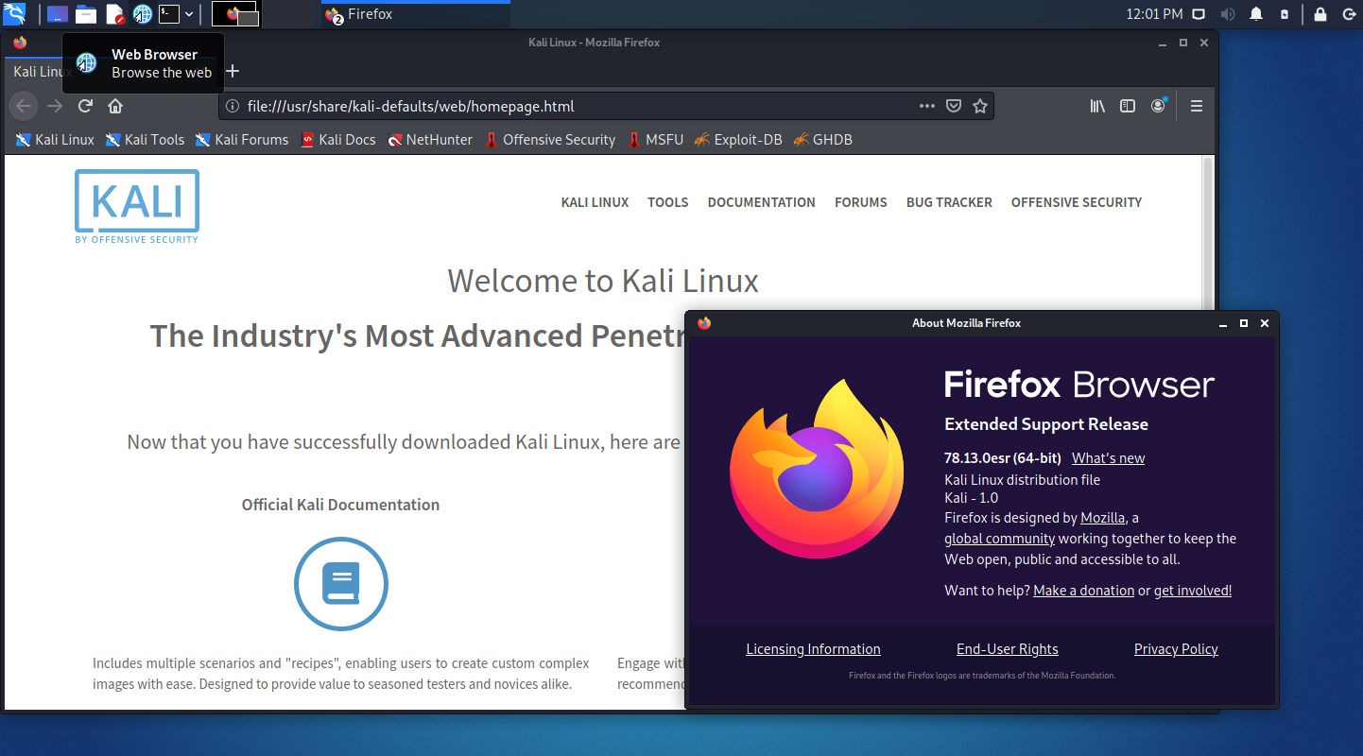Expand page actions three-dot menu
The image size is (1363, 756).
pyautogui.click(x=927, y=106)
